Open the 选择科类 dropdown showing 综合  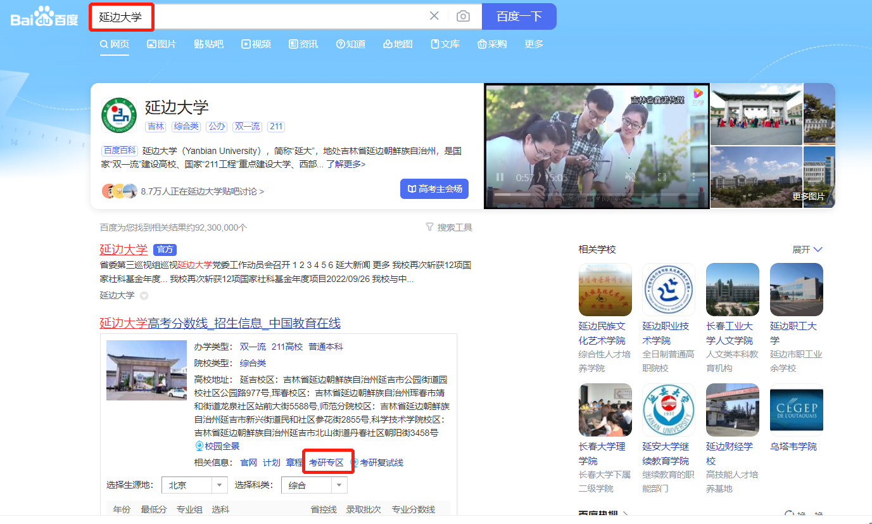(x=314, y=485)
